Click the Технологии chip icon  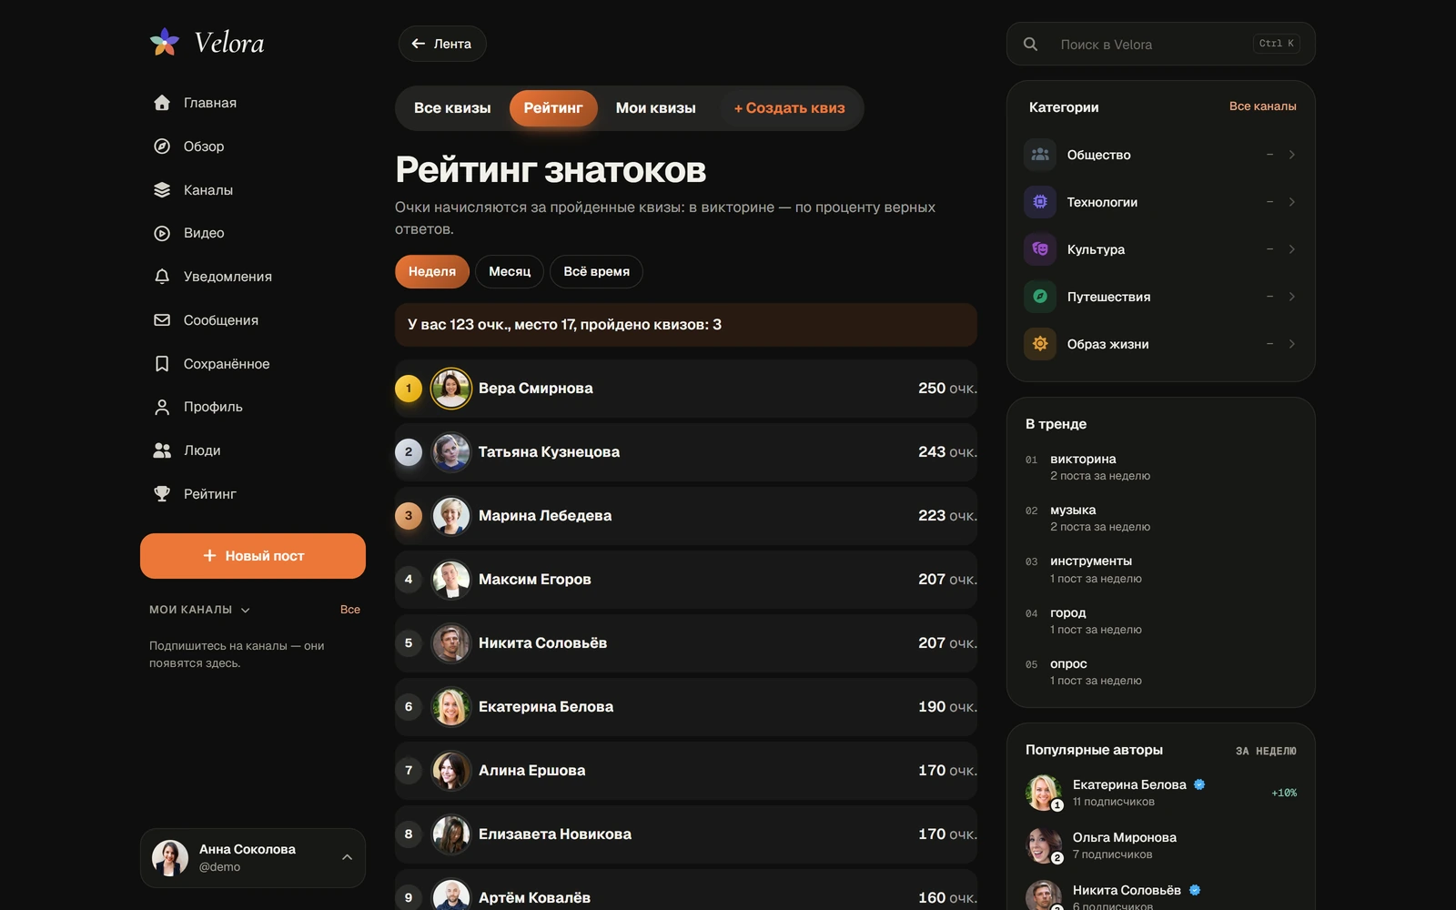tap(1040, 202)
